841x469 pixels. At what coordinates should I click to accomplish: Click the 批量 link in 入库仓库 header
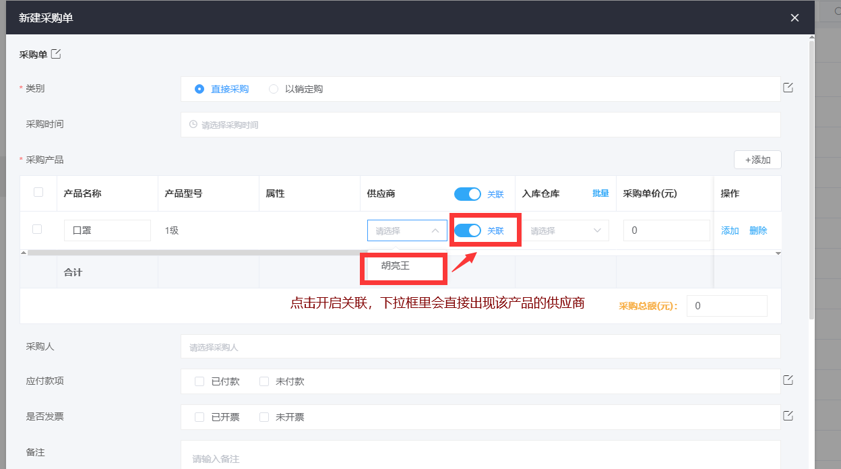600,193
